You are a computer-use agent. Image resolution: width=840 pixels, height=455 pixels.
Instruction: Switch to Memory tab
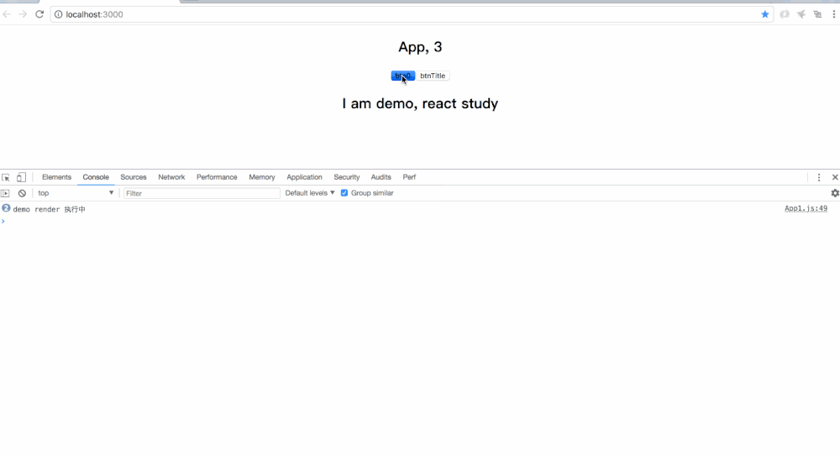[262, 177]
